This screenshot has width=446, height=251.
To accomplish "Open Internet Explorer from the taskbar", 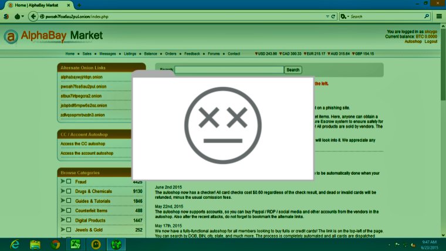I will [15, 245].
